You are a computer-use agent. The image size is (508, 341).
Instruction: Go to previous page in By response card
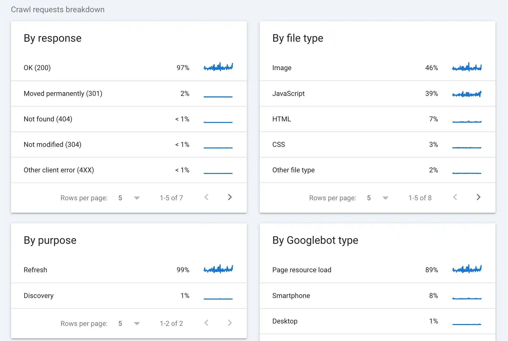pos(206,197)
